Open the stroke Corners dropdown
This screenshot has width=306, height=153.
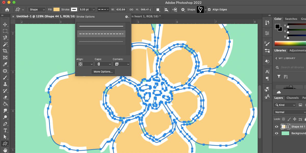click(121, 64)
